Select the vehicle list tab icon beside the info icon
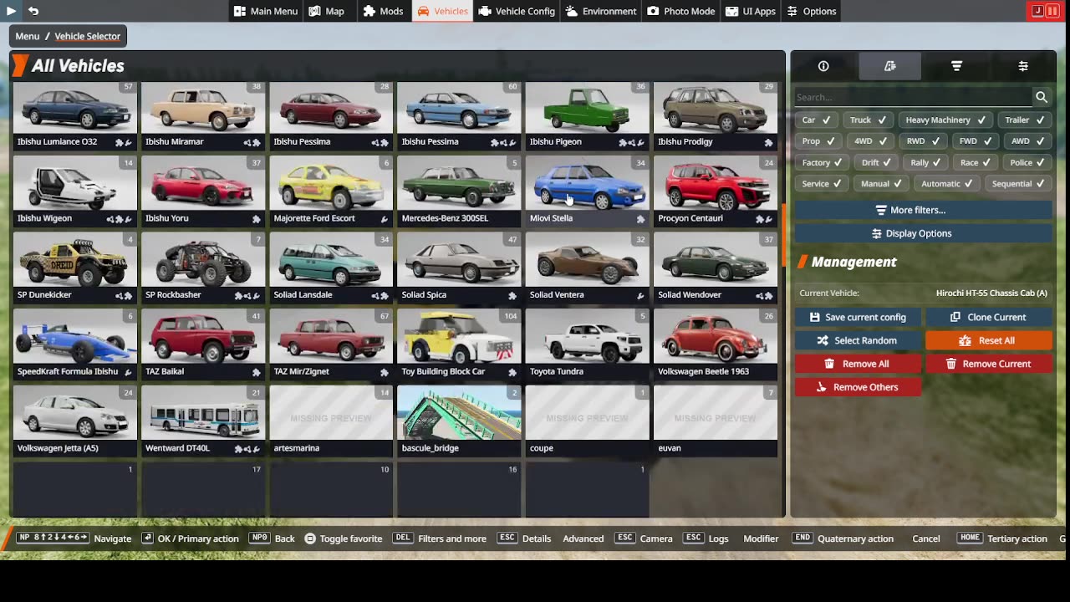Image resolution: width=1070 pixels, height=602 pixels. click(890, 66)
